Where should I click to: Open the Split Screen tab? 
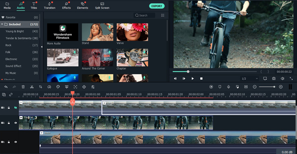[x=102, y=6]
